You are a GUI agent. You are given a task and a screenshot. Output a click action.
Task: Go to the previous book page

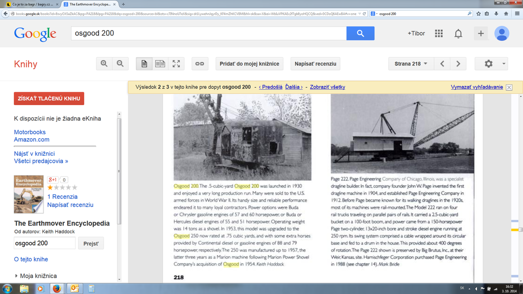click(442, 64)
